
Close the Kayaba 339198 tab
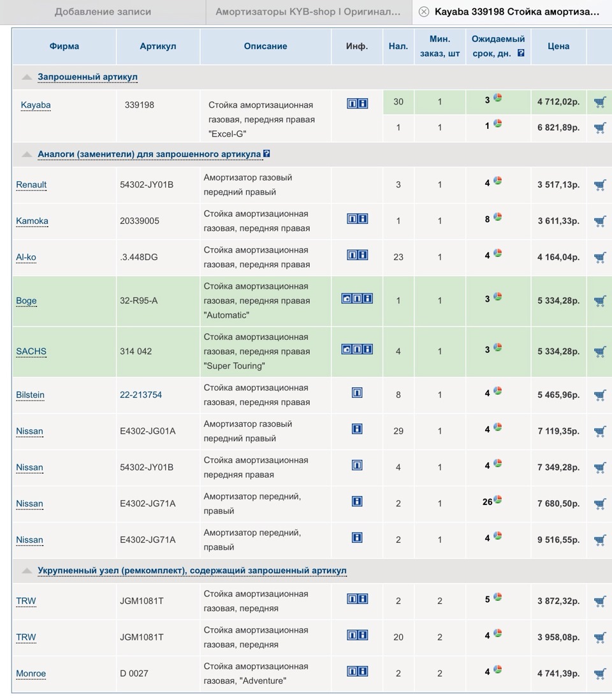click(424, 12)
